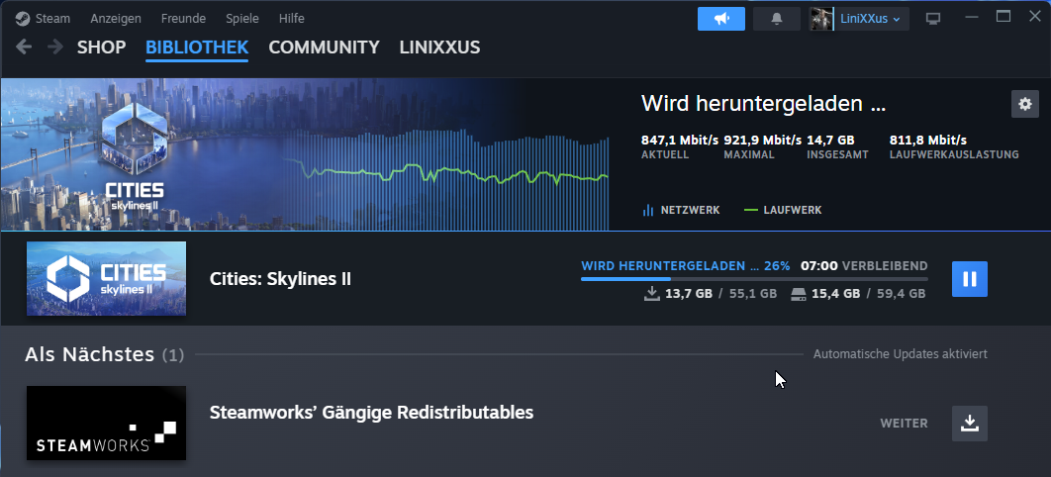The image size is (1051, 477).
Task: Click Automatische Updates aktiviert text
Action: coord(901,353)
